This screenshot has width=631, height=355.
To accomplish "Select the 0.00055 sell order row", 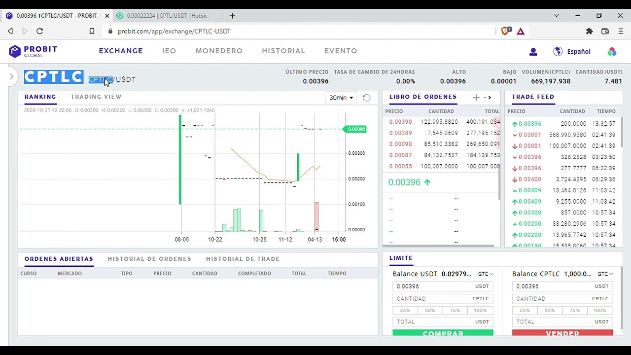I will [441, 166].
